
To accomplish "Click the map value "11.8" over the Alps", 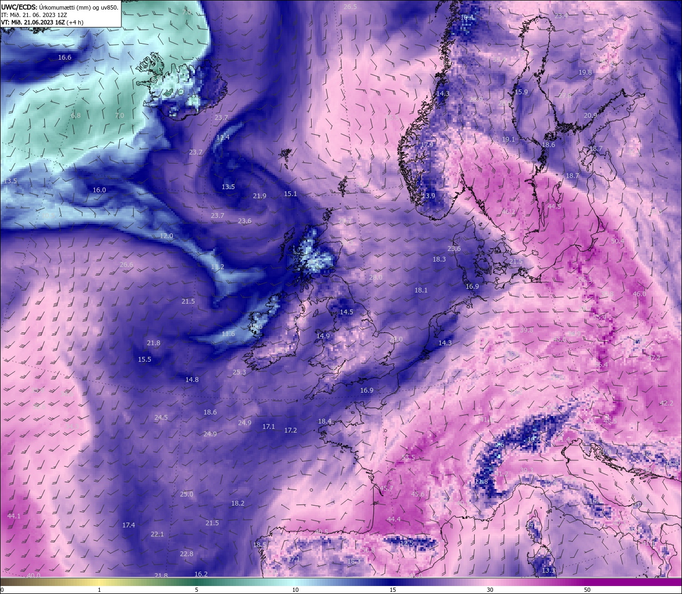I will pyautogui.click(x=481, y=482).
